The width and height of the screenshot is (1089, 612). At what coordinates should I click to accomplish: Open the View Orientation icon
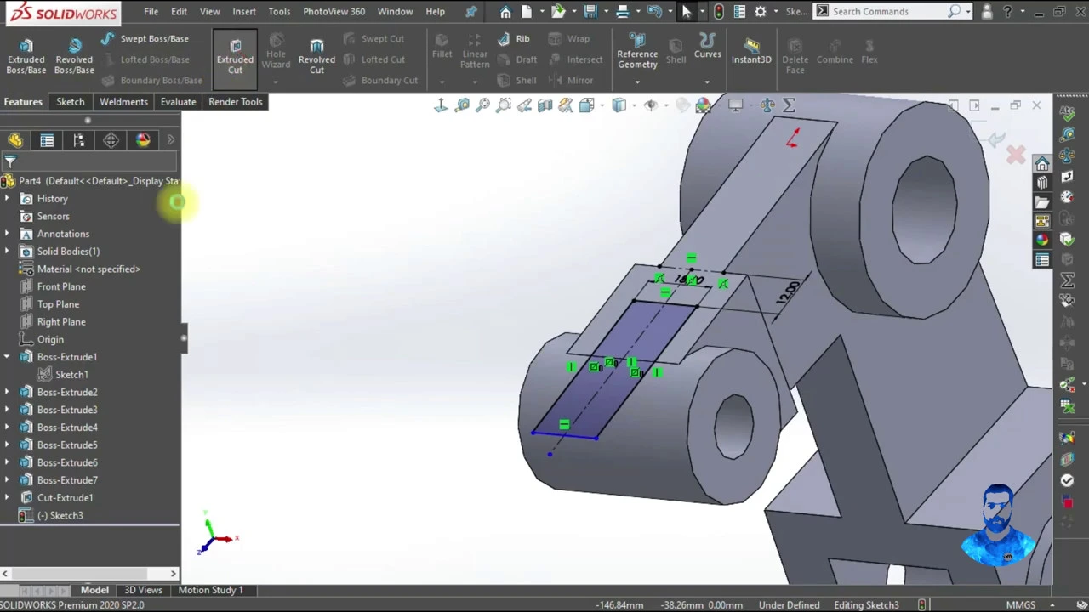tap(587, 105)
